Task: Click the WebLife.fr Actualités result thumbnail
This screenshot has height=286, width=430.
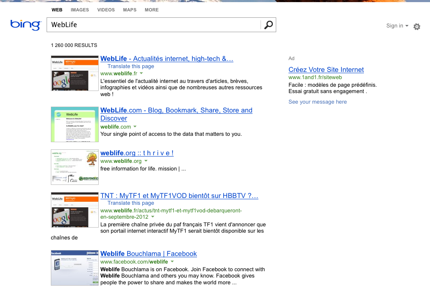Action: (75, 73)
